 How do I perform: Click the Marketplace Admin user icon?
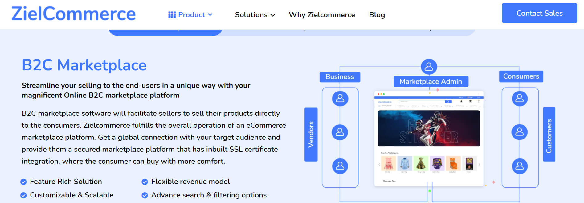429,67
